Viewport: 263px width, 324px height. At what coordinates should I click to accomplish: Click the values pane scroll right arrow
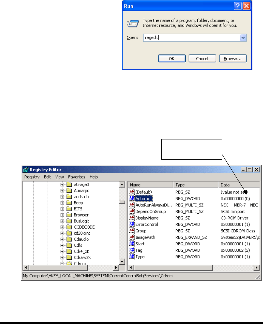(256, 268)
